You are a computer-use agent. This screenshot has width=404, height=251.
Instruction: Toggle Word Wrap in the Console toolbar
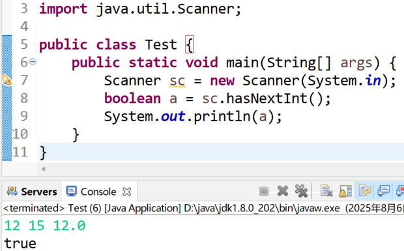coord(364,191)
